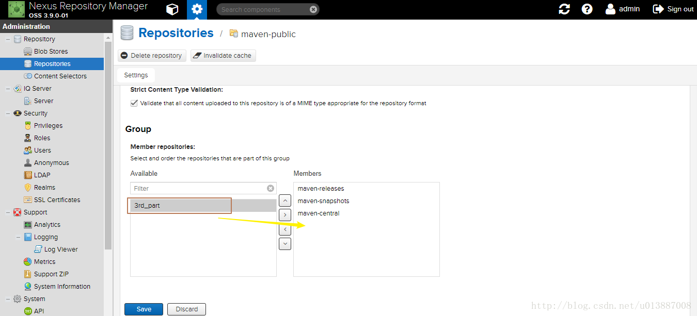
Task: Open Roles under Security
Action: (37, 138)
